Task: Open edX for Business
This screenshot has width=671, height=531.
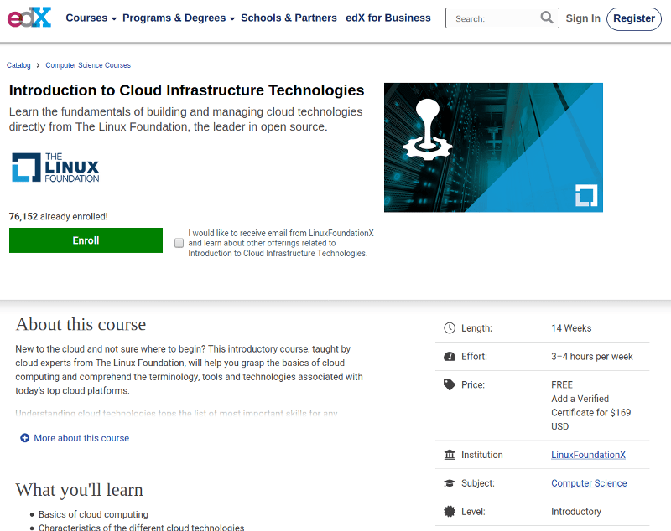Action: pyautogui.click(x=388, y=18)
